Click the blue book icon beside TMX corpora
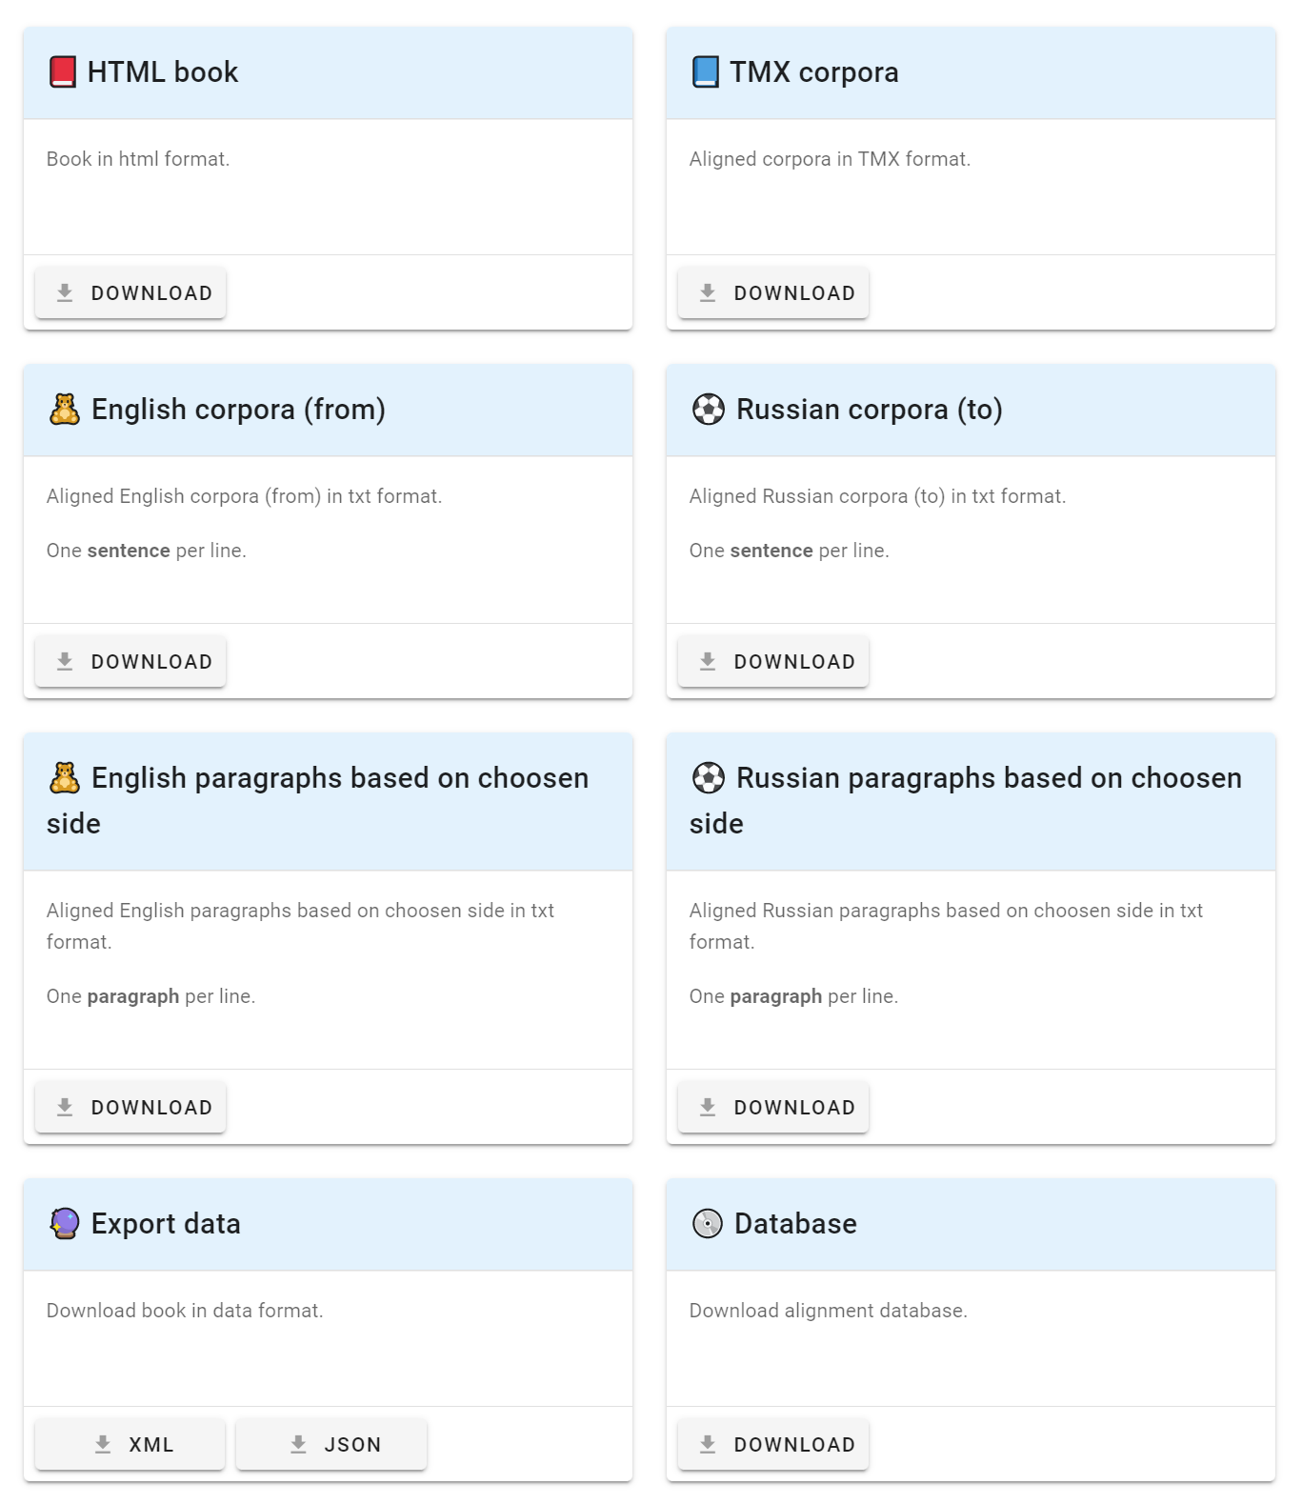1302x1504 pixels. click(x=706, y=72)
